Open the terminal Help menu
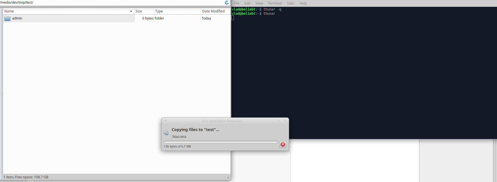Screen dimensions: 497x182 (303, 3)
